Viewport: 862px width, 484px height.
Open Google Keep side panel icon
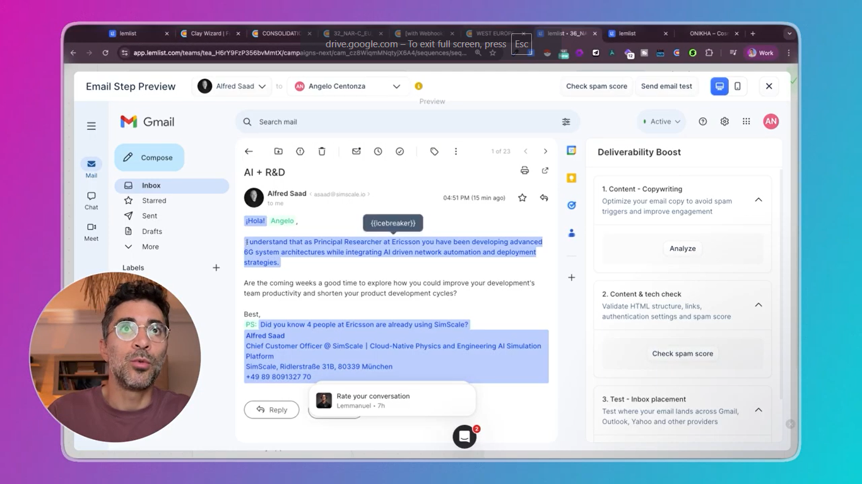click(572, 178)
